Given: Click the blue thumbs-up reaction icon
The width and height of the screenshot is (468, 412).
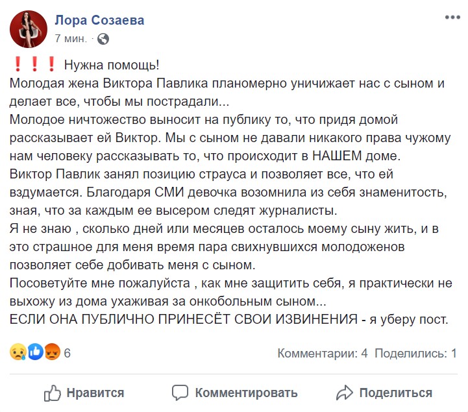Looking at the screenshot, I should click(36, 353).
